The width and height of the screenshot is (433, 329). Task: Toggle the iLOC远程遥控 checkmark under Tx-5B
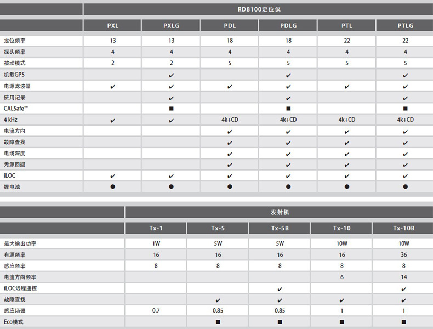(280, 288)
